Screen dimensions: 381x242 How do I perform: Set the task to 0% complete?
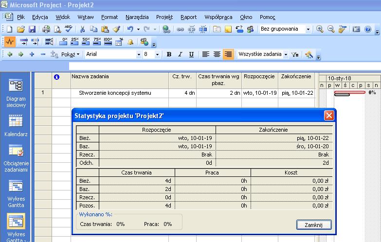click(63, 42)
